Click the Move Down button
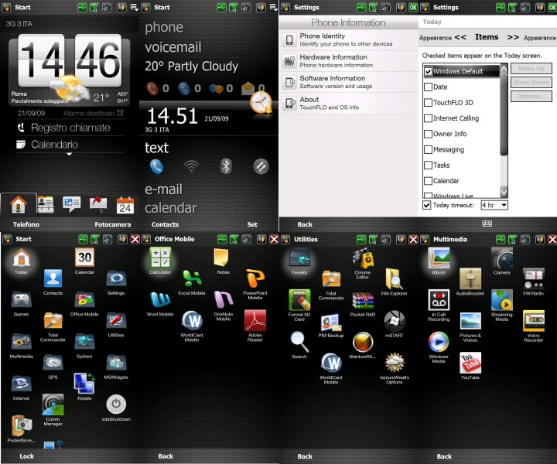This screenshot has height=464, width=557. tap(531, 83)
